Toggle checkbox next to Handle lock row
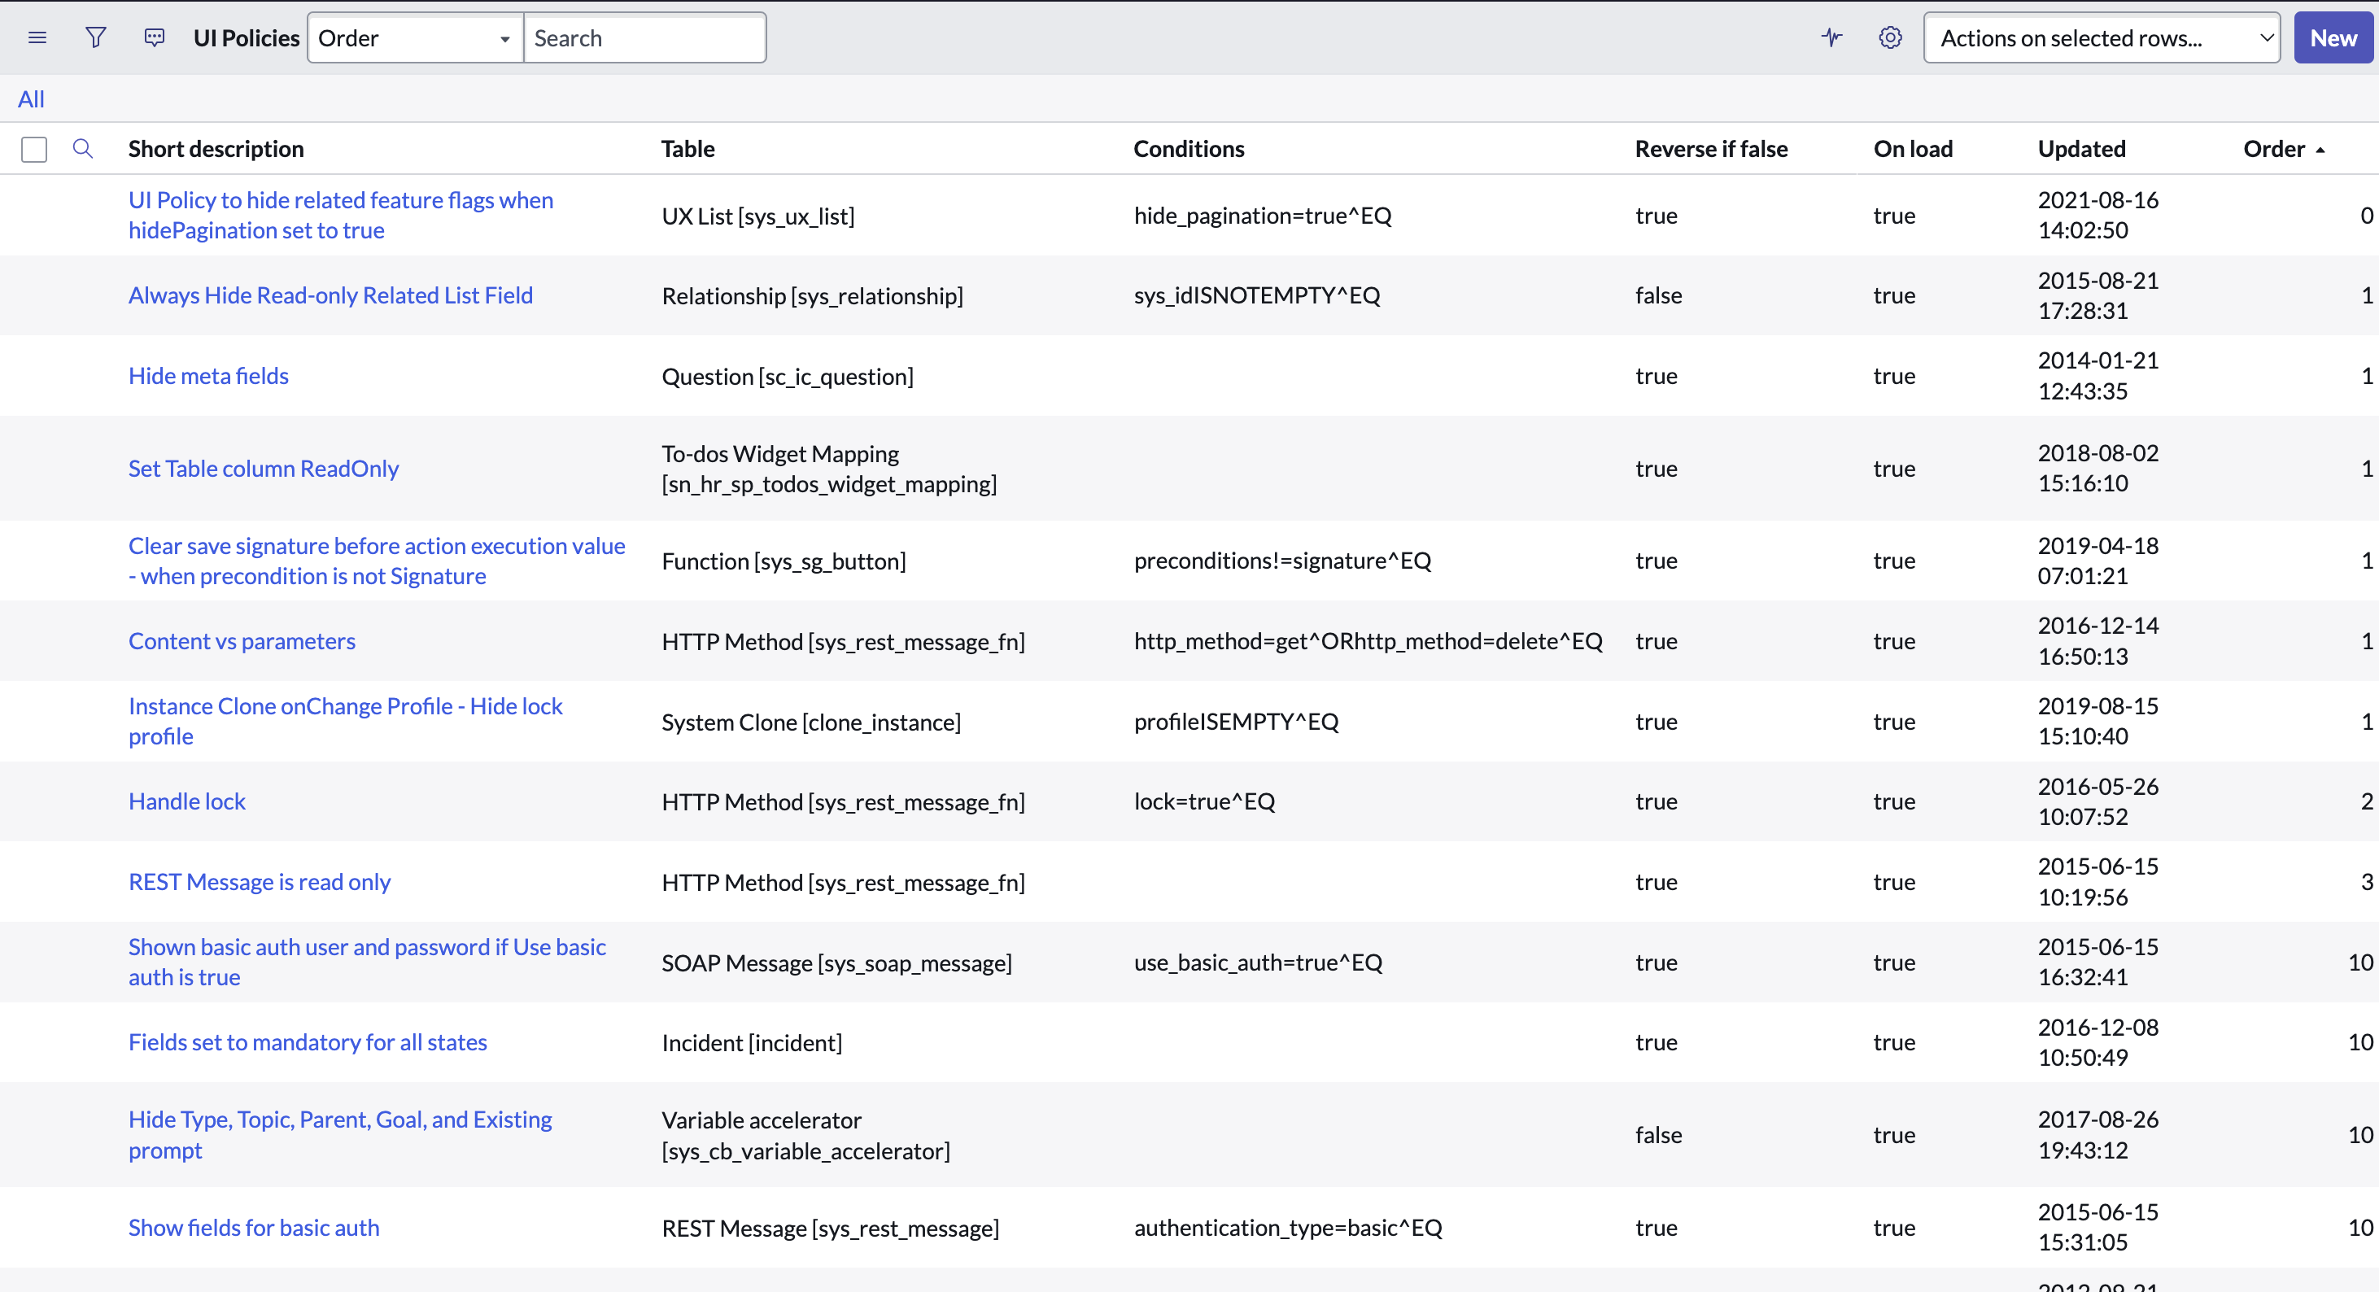This screenshot has height=1292, width=2379. tap(37, 801)
